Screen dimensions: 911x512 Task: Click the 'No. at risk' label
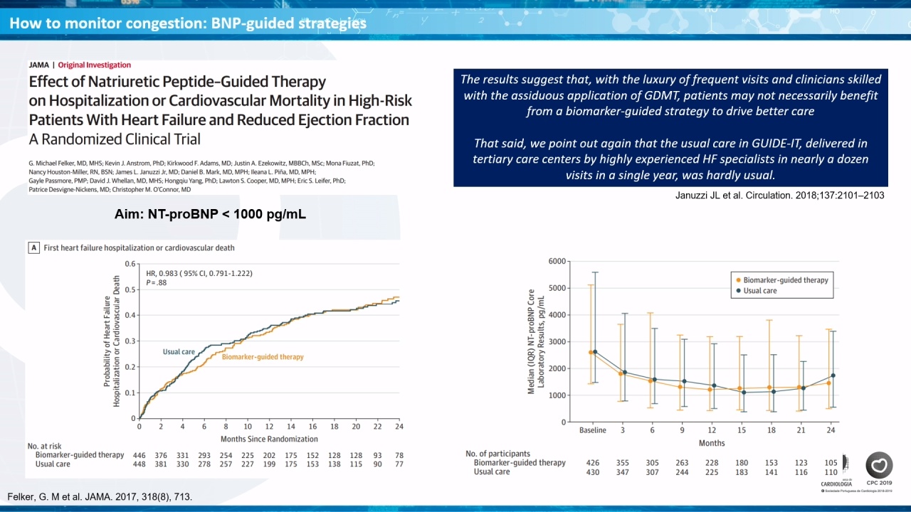[x=45, y=446]
